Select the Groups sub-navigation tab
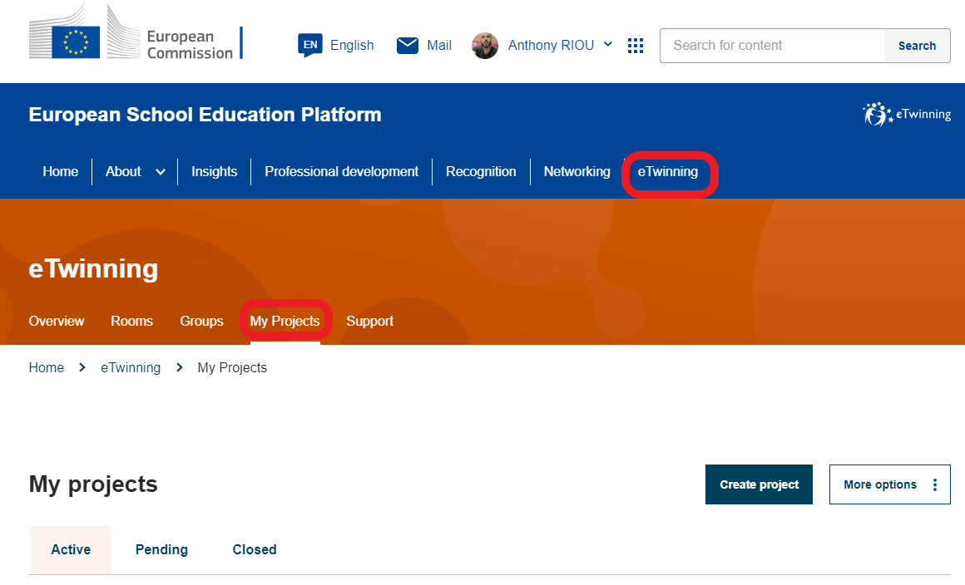The width and height of the screenshot is (965, 585). coord(201,322)
